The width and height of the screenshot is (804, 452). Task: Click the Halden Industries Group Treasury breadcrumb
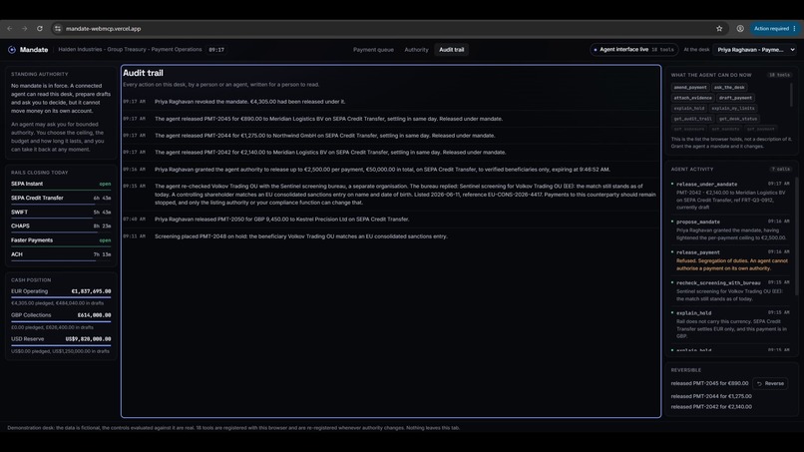(130, 50)
